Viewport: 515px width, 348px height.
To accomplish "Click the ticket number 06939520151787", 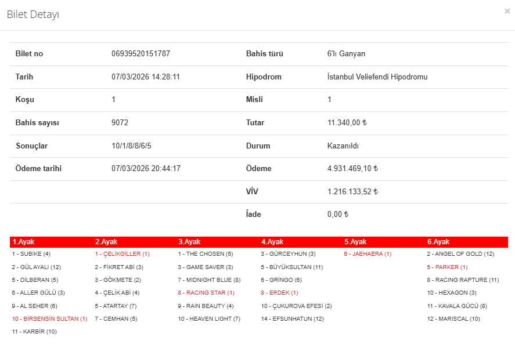I will coord(141,54).
